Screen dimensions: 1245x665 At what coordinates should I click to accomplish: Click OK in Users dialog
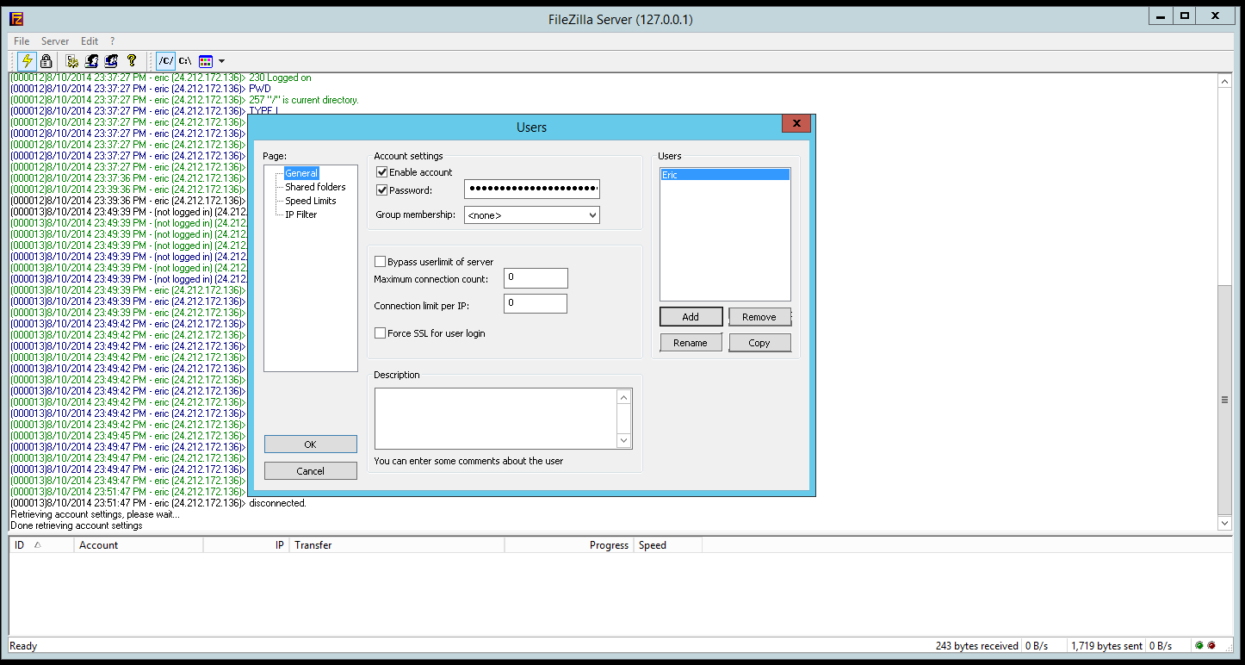coord(311,444)
